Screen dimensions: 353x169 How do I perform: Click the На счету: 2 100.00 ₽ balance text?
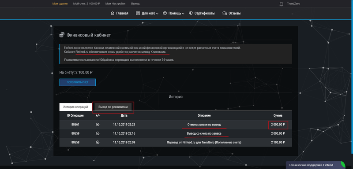tap(76, 73)
